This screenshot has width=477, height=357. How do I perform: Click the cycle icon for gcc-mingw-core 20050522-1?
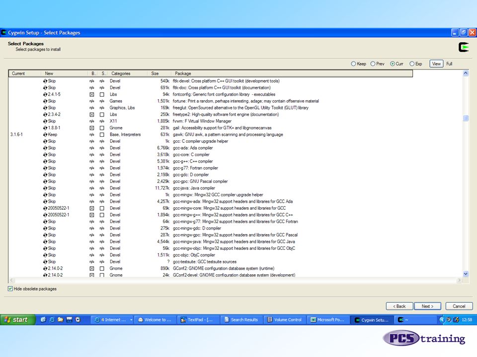pyautogui.click(x=45, y=208)
